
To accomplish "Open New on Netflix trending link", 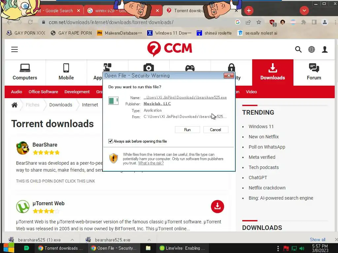I will (x=264, y=137).
